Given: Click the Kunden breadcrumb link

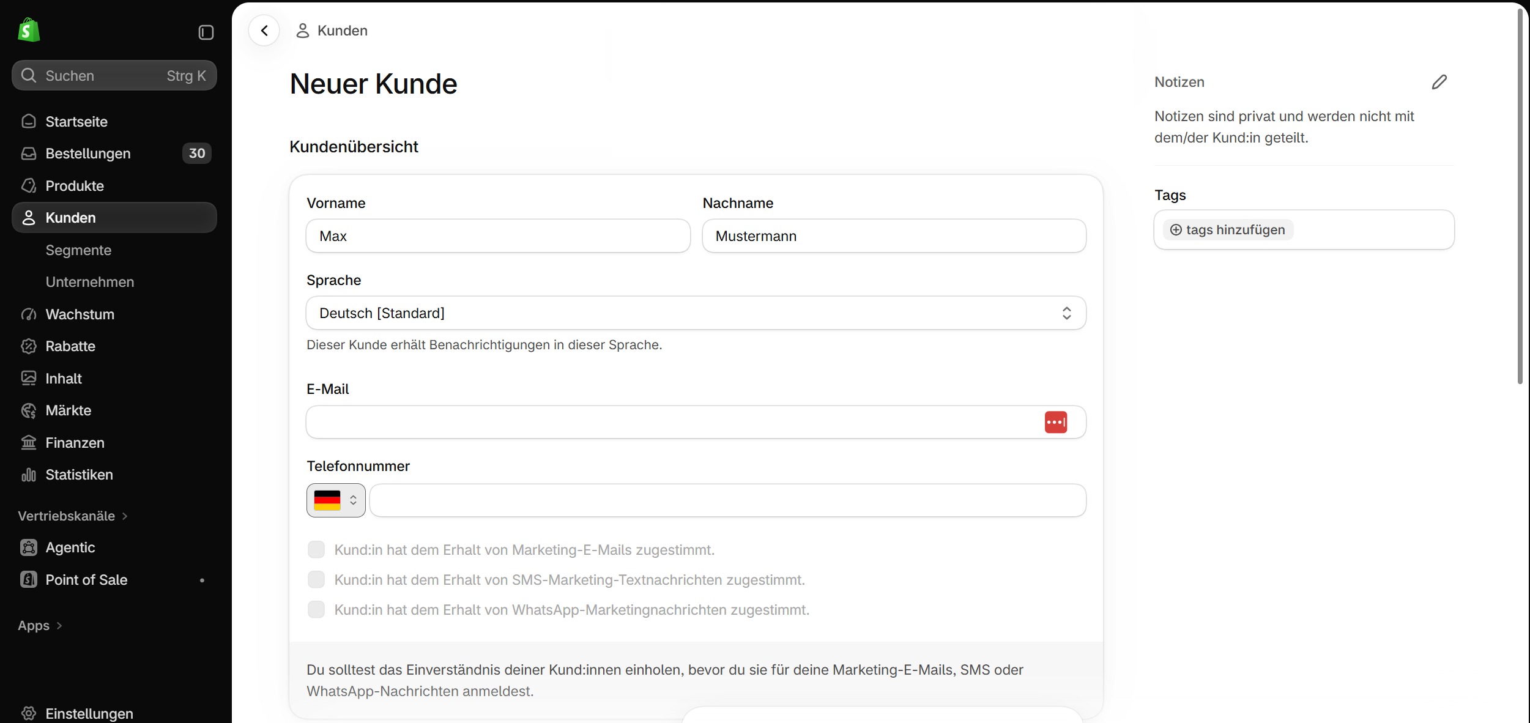Looking at the screenshot, I should (343, 31).
